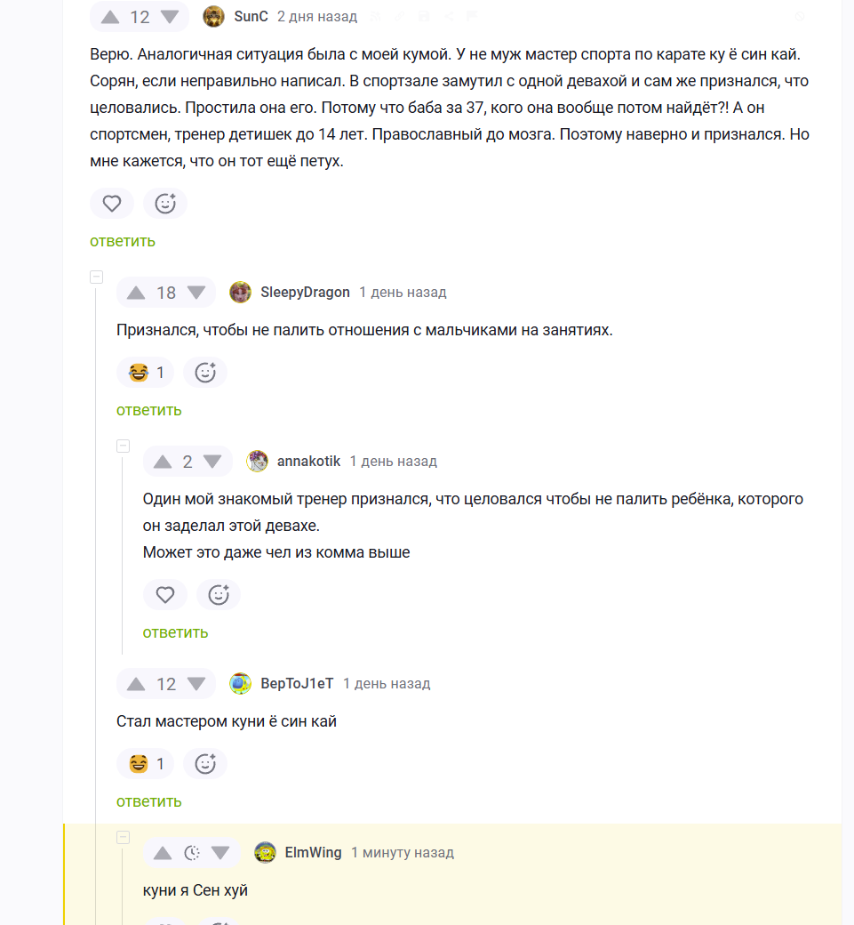Downvote SunC's comment
The width and height of the screenshot is (854, 925).
tap(169, 17)
